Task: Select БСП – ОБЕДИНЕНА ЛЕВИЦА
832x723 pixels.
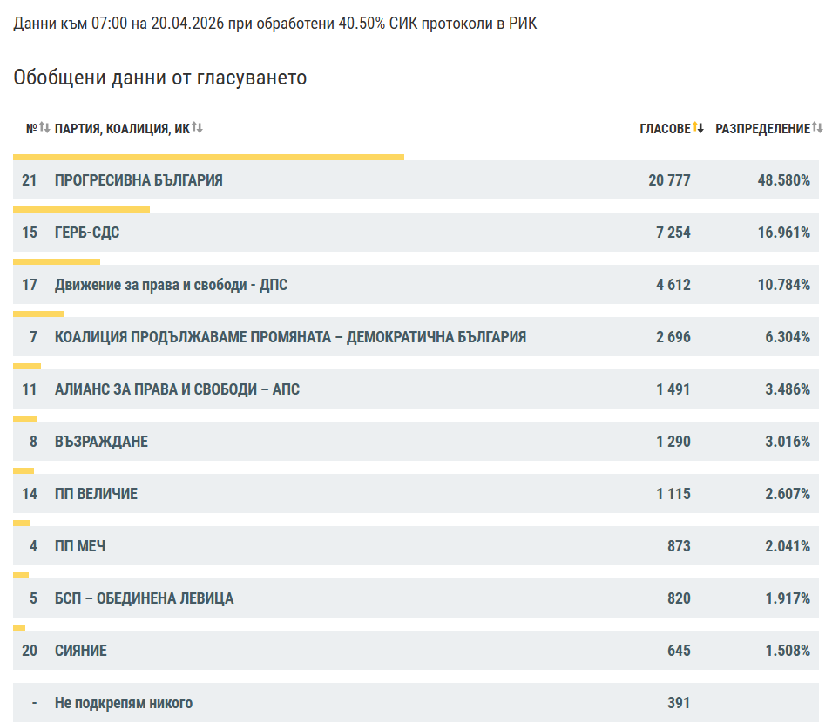Action: [x=144, y=598]
